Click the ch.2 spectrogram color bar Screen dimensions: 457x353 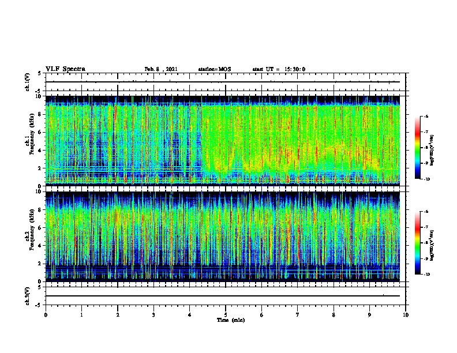click(x=417, y=243)
